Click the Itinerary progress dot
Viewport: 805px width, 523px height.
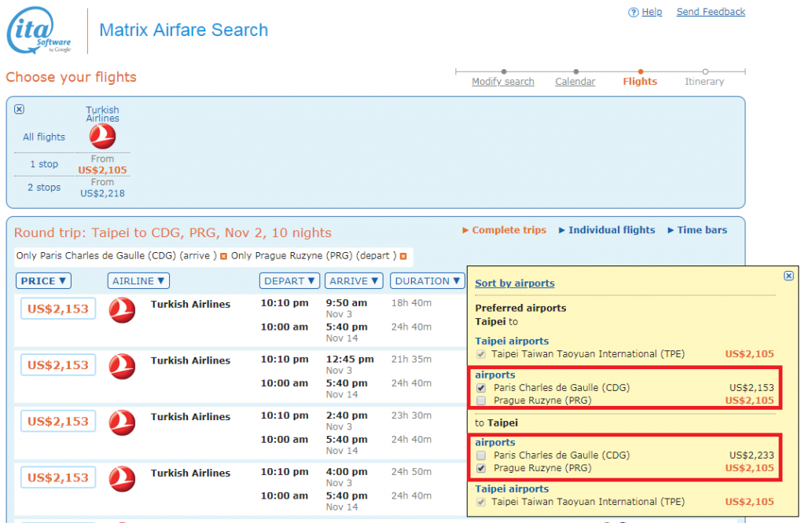click(705, 71)
